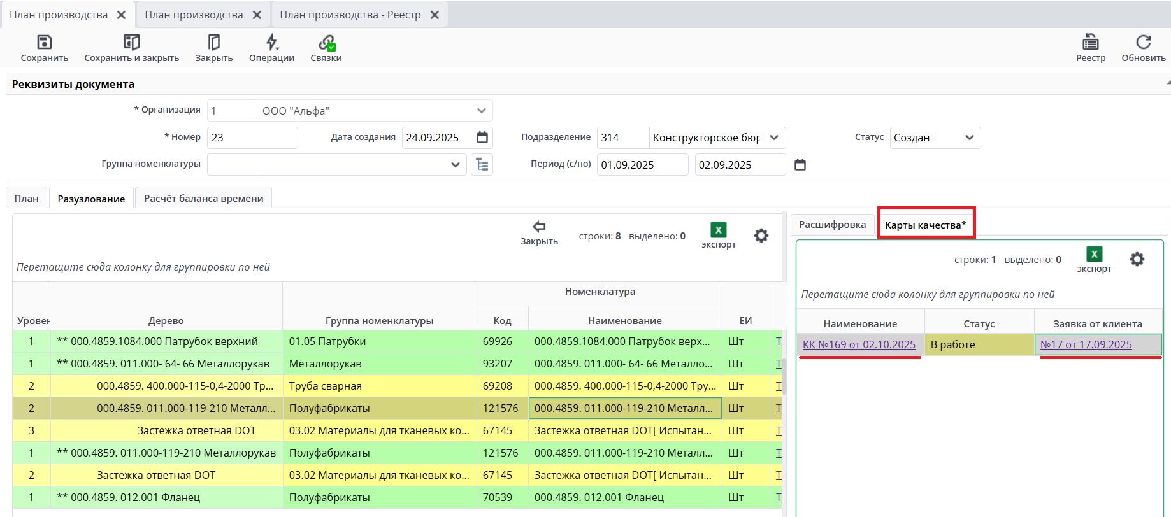
Task: Open calendar picker for Дата создания
Action: 482,138
